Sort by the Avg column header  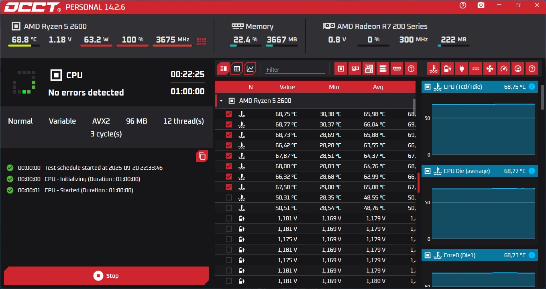tap(378, 87)
